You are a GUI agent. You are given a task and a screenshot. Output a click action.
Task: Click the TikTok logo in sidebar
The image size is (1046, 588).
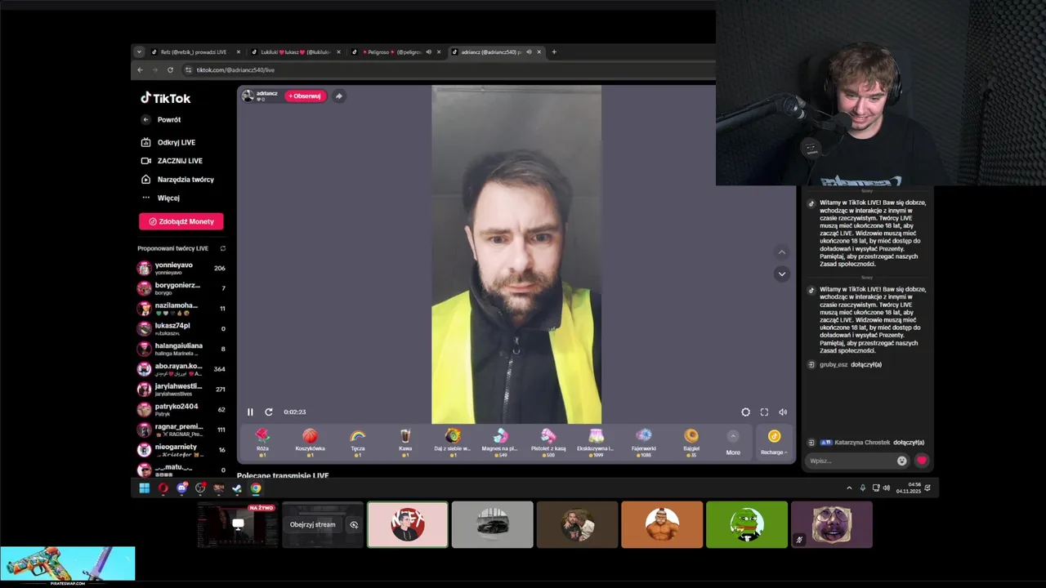tap(165, 98)
